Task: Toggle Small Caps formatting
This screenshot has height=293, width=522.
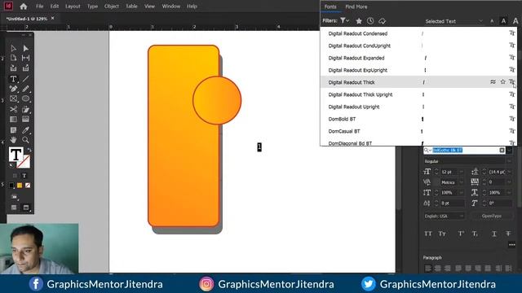Action: click(442, 234)
